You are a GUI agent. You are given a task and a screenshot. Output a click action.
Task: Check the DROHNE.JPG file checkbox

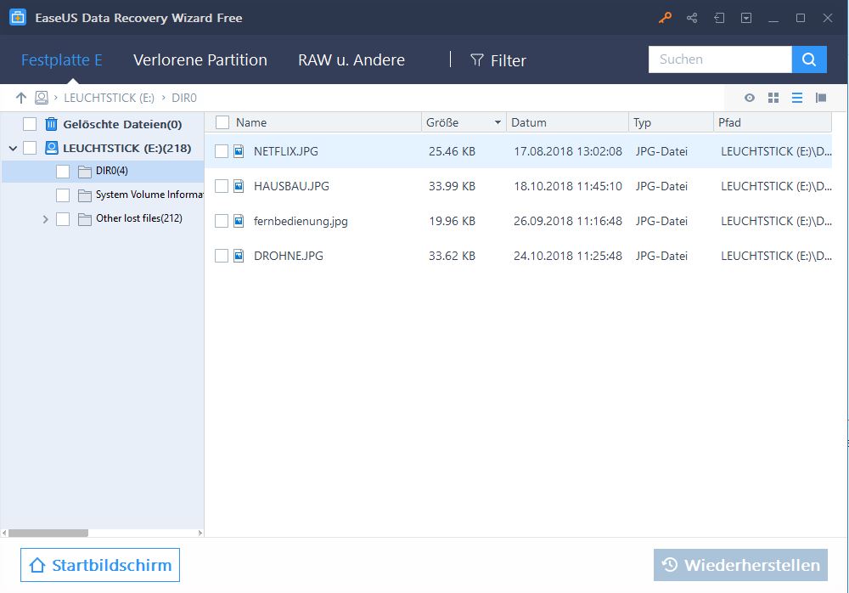click(x=222, y=256)
